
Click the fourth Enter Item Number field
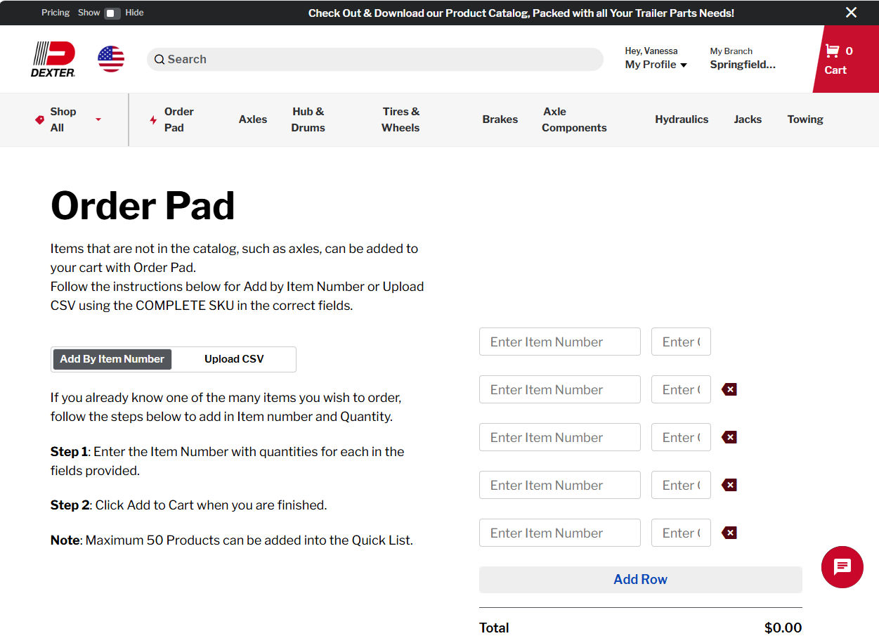(560, 485)
